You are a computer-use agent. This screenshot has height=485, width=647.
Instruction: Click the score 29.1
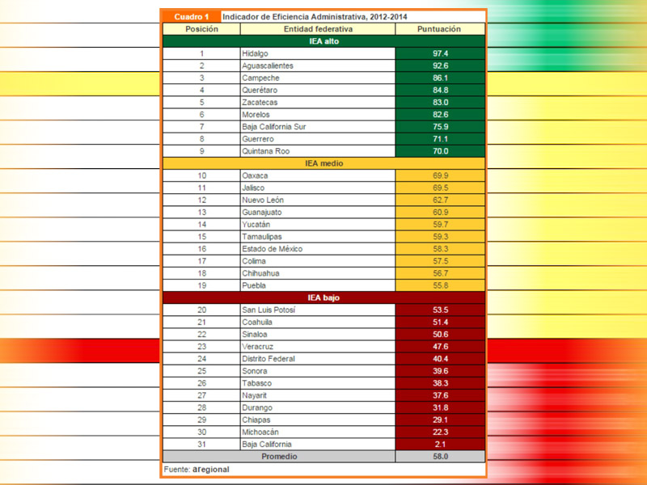click(440, 420)
